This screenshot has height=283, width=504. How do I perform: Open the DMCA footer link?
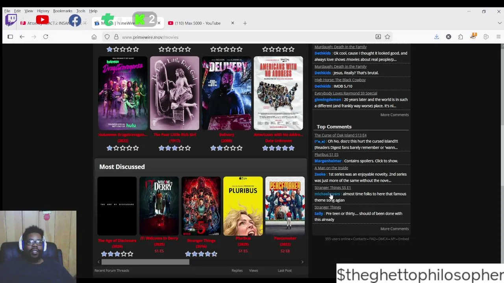click(383, 239)
